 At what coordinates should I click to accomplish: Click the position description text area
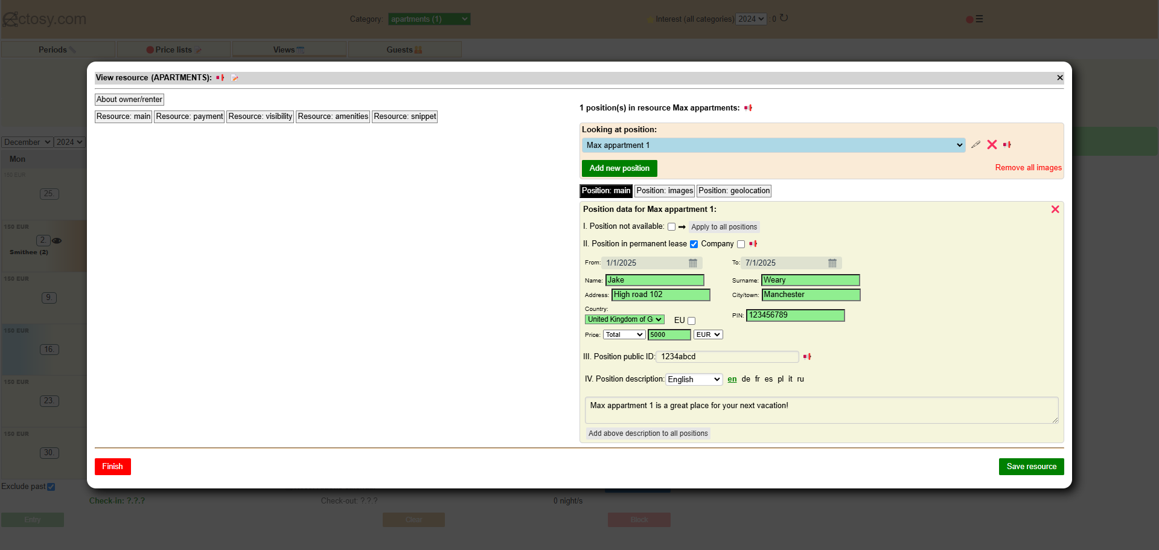(821, 410)
